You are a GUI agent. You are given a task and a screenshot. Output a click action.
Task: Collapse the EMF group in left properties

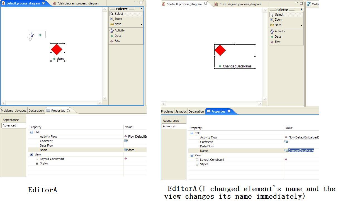click(x=31, y=132)
